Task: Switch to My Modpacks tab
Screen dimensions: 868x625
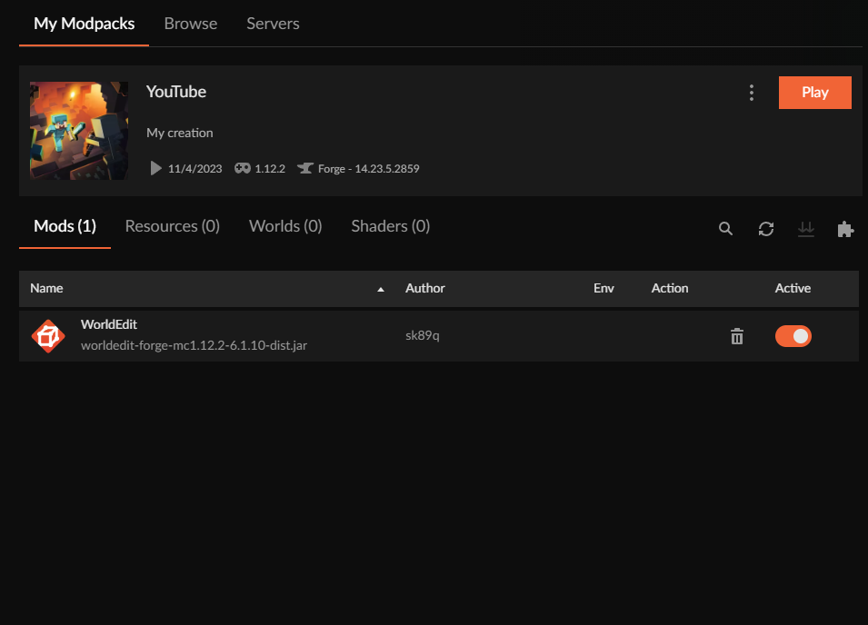Action: [x=85, y=24]
